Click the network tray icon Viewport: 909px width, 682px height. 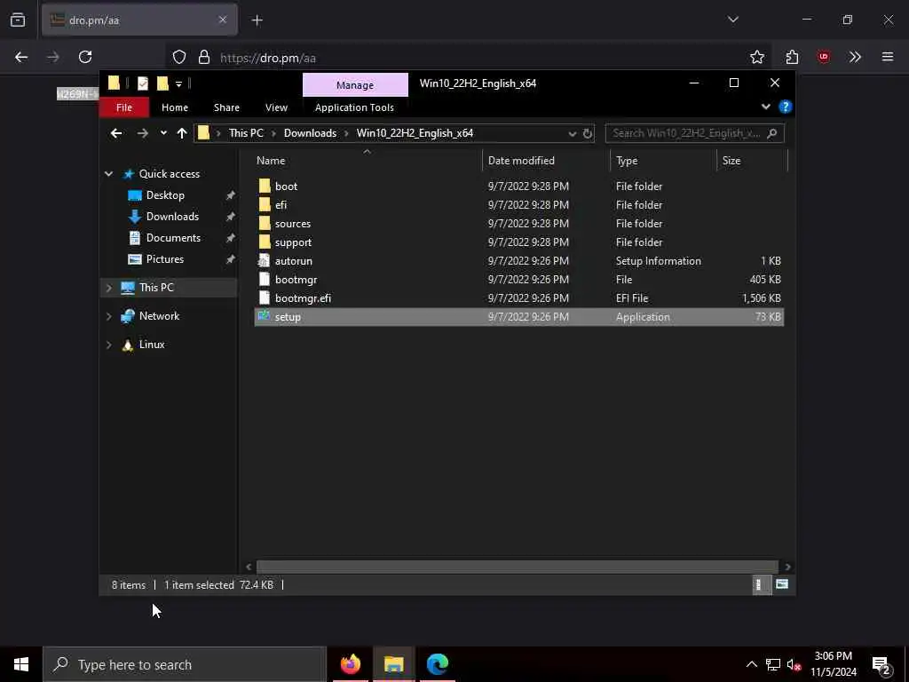(x=773, y=664)
